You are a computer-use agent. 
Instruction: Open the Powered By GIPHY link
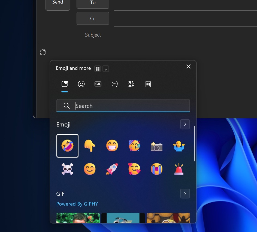click(77, 204)
